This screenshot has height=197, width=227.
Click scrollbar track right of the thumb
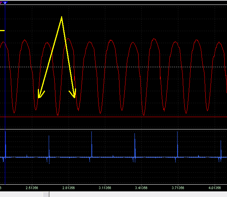click(138, 194)
